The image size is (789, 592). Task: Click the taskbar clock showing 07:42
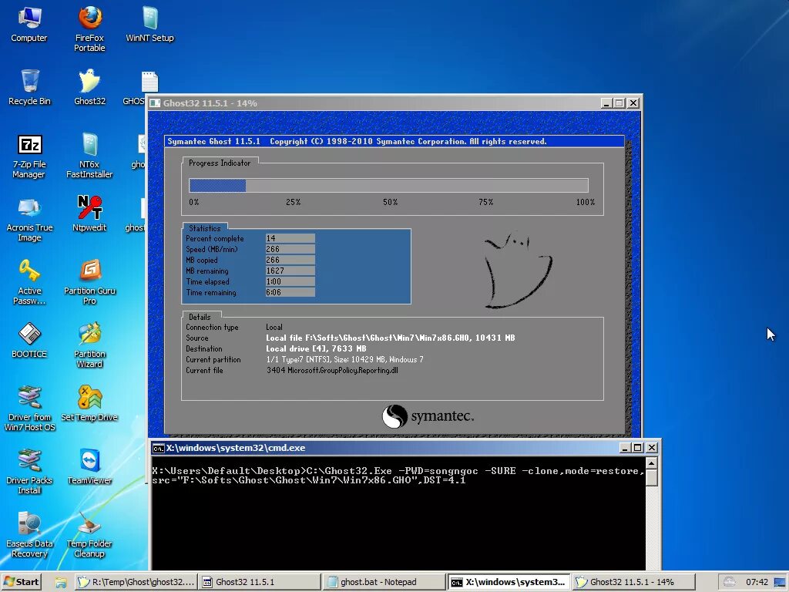click(757, 583)
